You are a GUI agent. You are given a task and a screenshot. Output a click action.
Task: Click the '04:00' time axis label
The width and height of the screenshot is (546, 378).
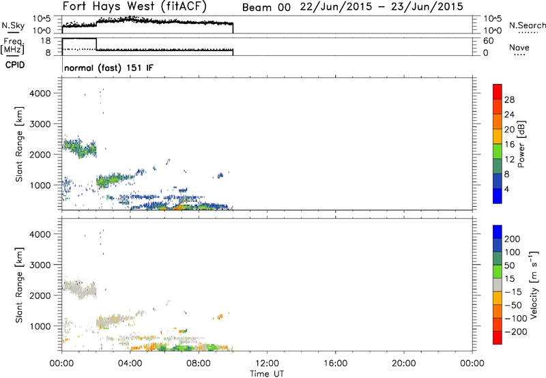[x=130, y=364]
